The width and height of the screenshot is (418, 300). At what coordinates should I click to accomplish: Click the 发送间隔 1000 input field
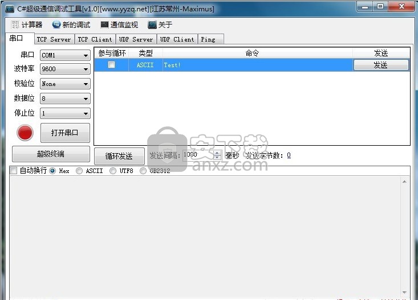coord(198,155)
